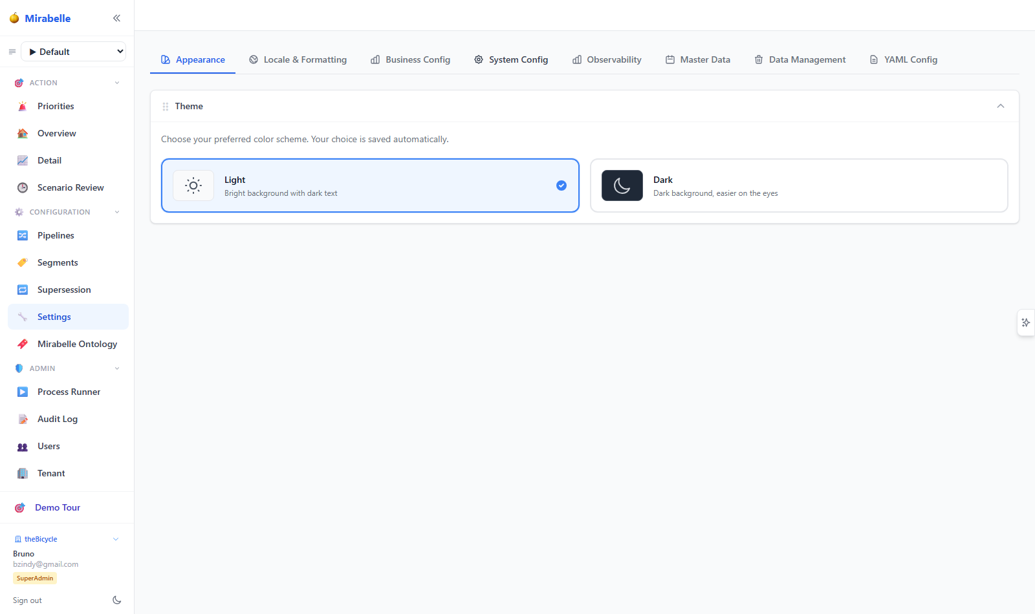Grab the Theme panel drag handle
The width and height of the screenshot is (1035, 614).
point(166,107)
